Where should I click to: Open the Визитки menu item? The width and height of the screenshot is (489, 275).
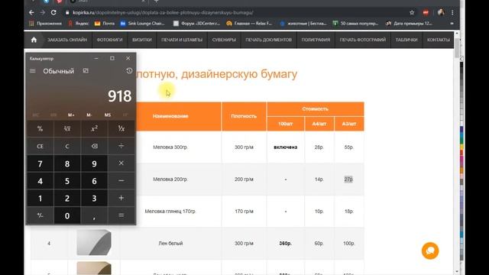pos(142,40)
